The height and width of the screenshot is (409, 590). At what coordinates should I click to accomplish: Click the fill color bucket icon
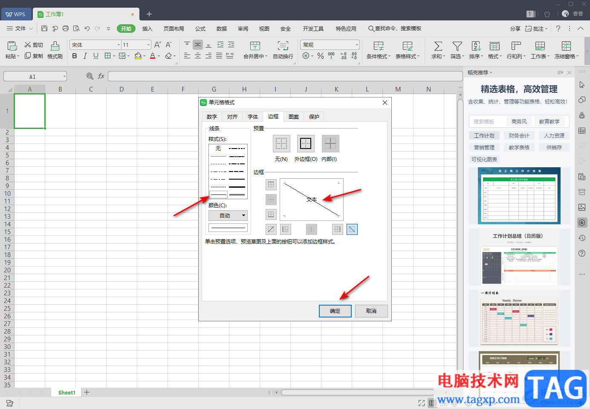[x=138, y=56]
